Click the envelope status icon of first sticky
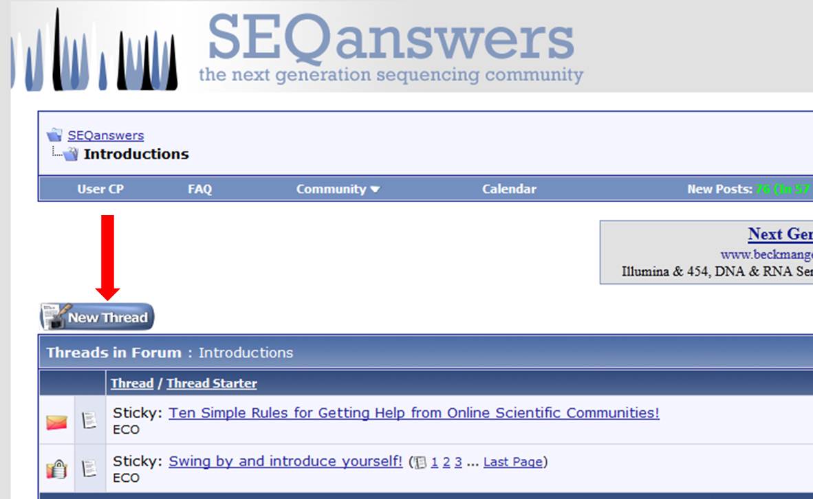Image resolution: width=813 pixels, height=499 pixels. (x=56, y=422)
